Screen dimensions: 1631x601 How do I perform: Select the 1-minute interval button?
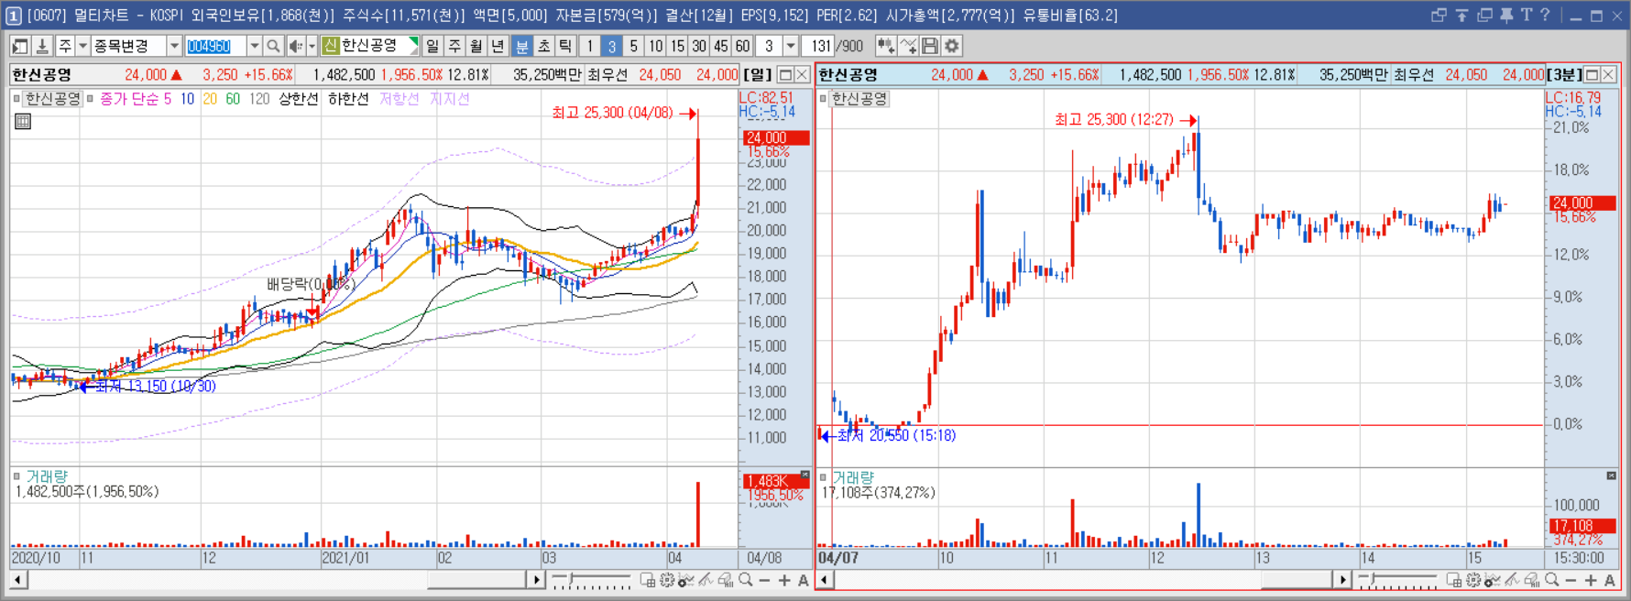tap(590, 46)
